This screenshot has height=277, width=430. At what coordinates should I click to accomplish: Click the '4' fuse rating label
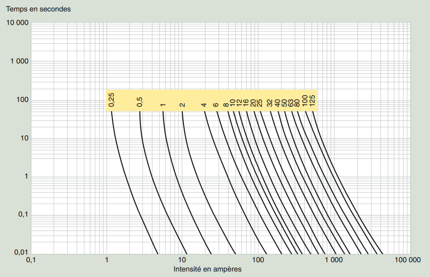[x=204, y=105]
